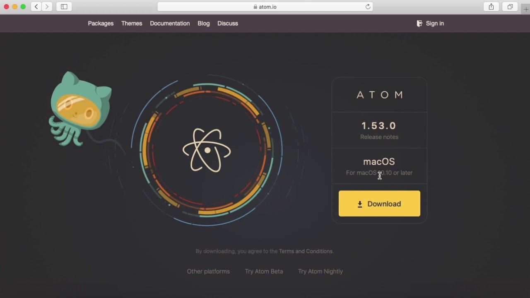Click the 1.53.0 version number
The width and height of the screenshot is (530, 298).
[x=379, y=126]
